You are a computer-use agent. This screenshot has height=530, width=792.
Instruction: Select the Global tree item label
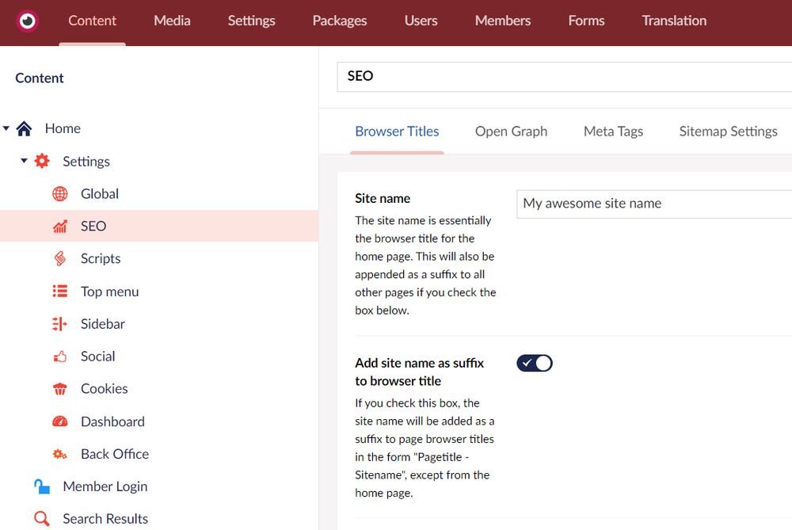tap(100, 193)
